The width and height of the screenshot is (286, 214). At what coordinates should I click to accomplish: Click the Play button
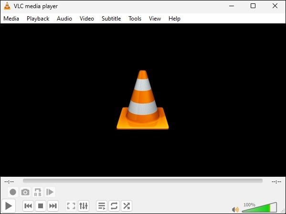click(9, 206)
